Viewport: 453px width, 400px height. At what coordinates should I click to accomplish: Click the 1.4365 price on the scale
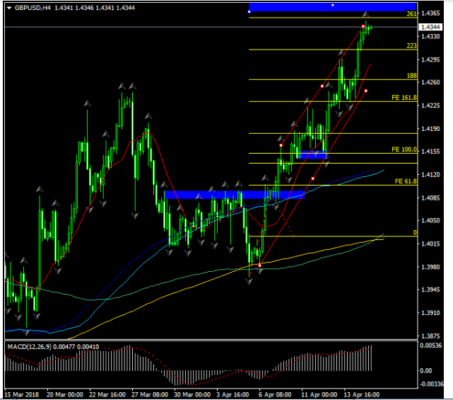430,13
